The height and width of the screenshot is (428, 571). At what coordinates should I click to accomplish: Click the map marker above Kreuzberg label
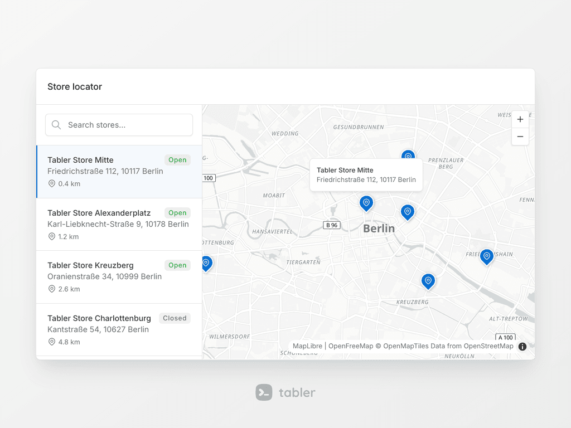pyautogui.click(x=428, y=281)
